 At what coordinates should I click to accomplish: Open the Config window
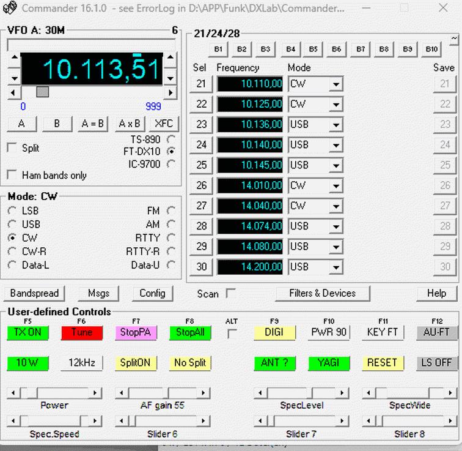(152, 293)
